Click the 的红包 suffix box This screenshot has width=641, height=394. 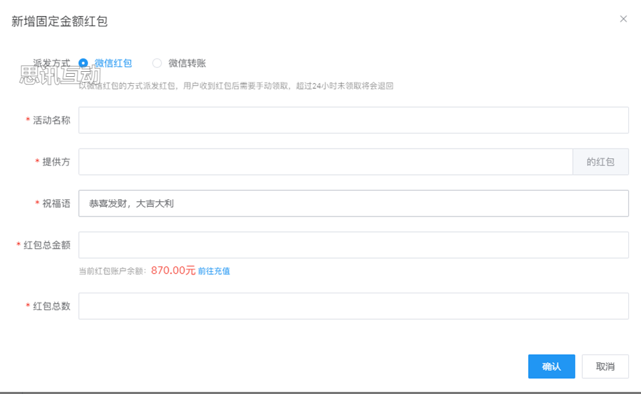601,162
